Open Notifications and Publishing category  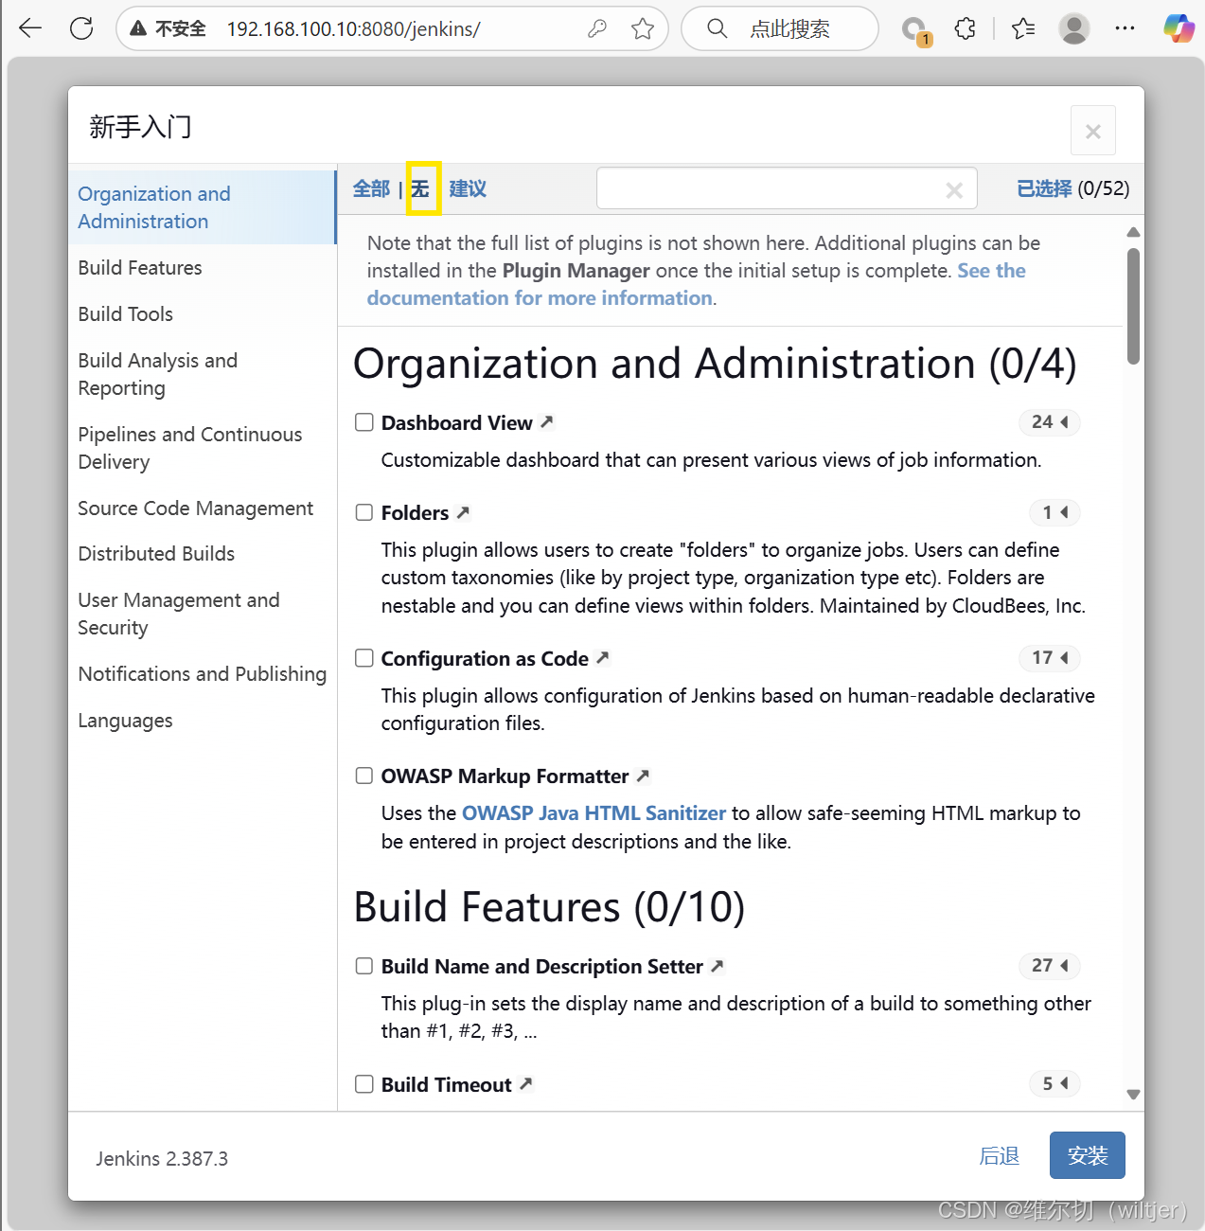203,674
